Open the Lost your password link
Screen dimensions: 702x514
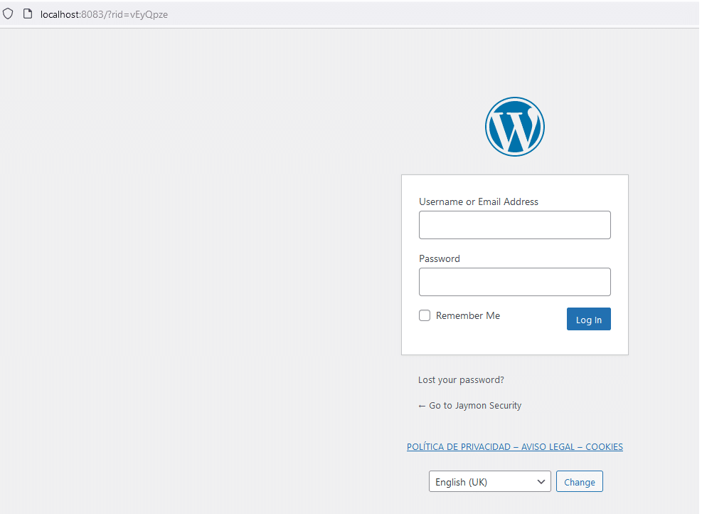[x=461, y=380]
